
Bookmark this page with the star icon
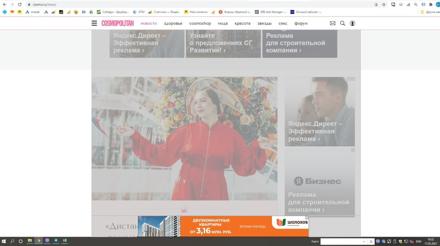(x=384, y=4)
